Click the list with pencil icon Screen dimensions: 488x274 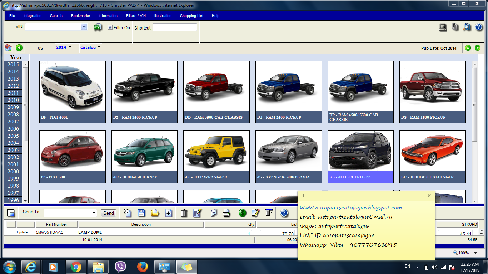(197, 213)
